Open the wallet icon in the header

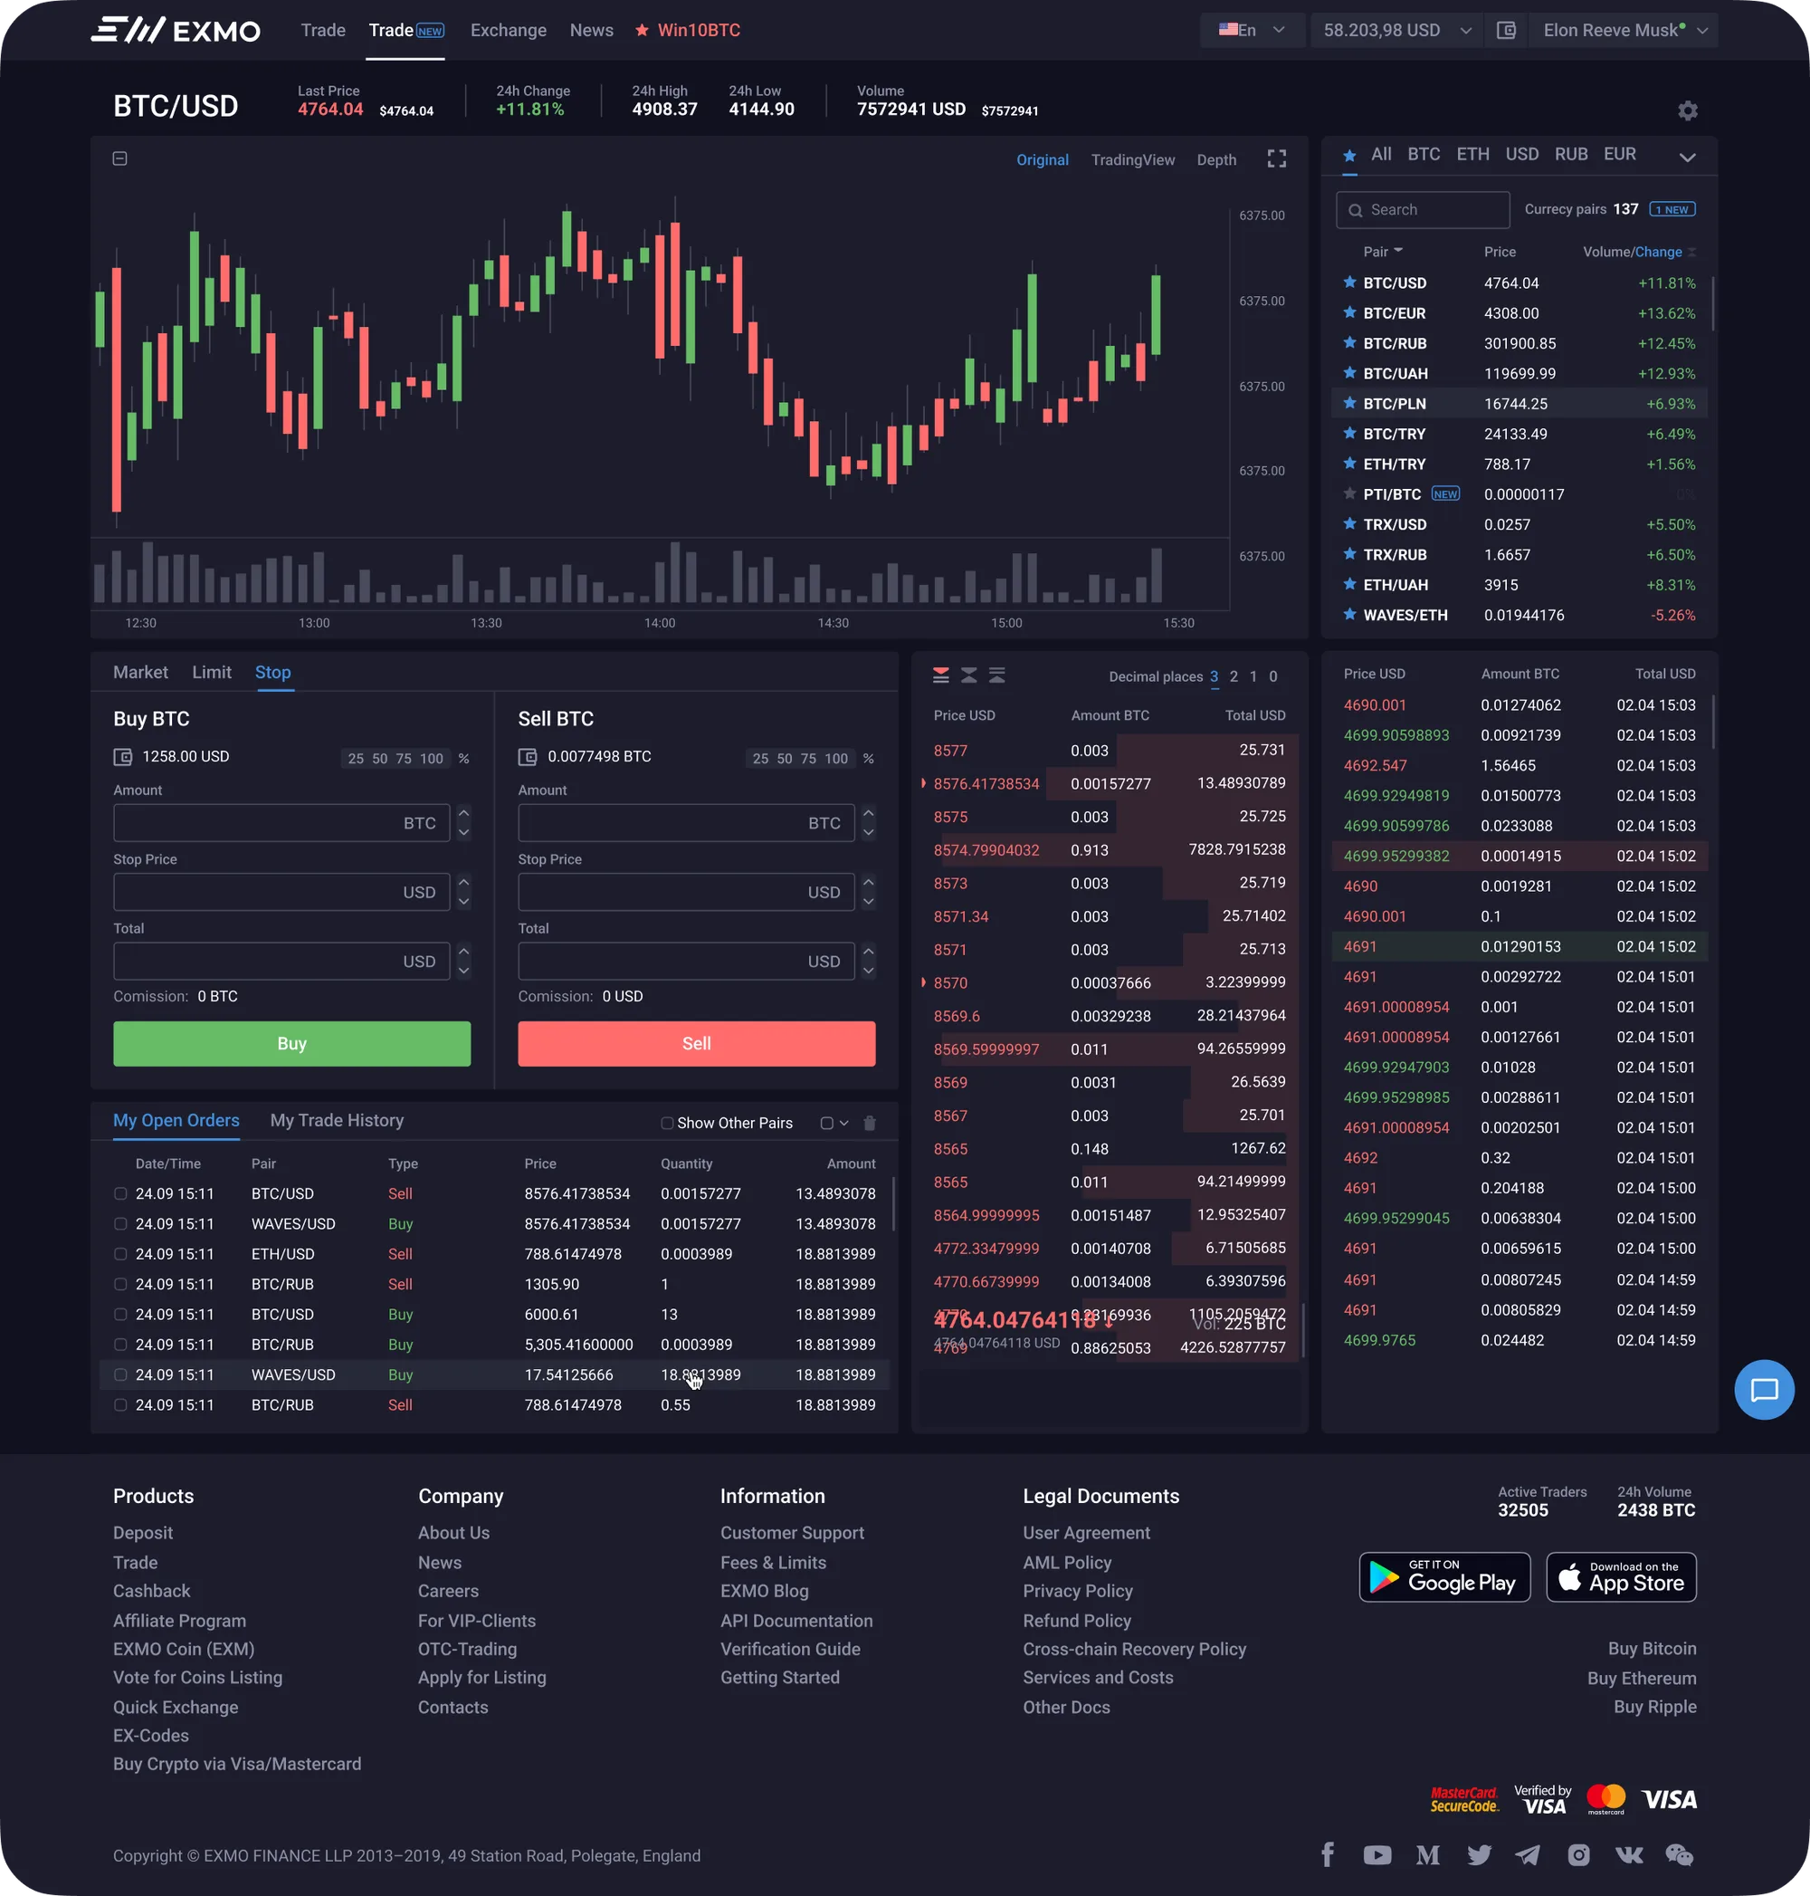click(1506, 31)
